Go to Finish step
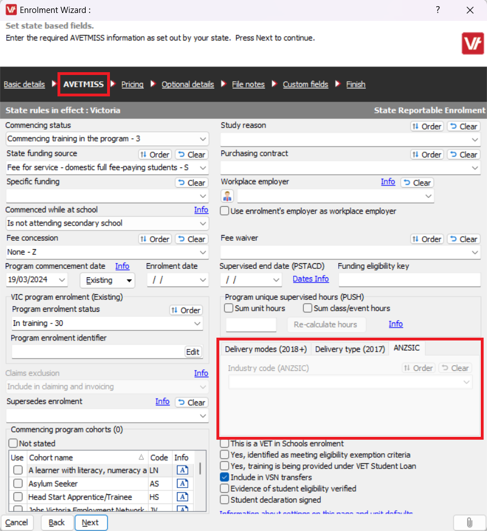Viewport: 487px width, 531px height. pyautogui.click(x=356, y=85)
